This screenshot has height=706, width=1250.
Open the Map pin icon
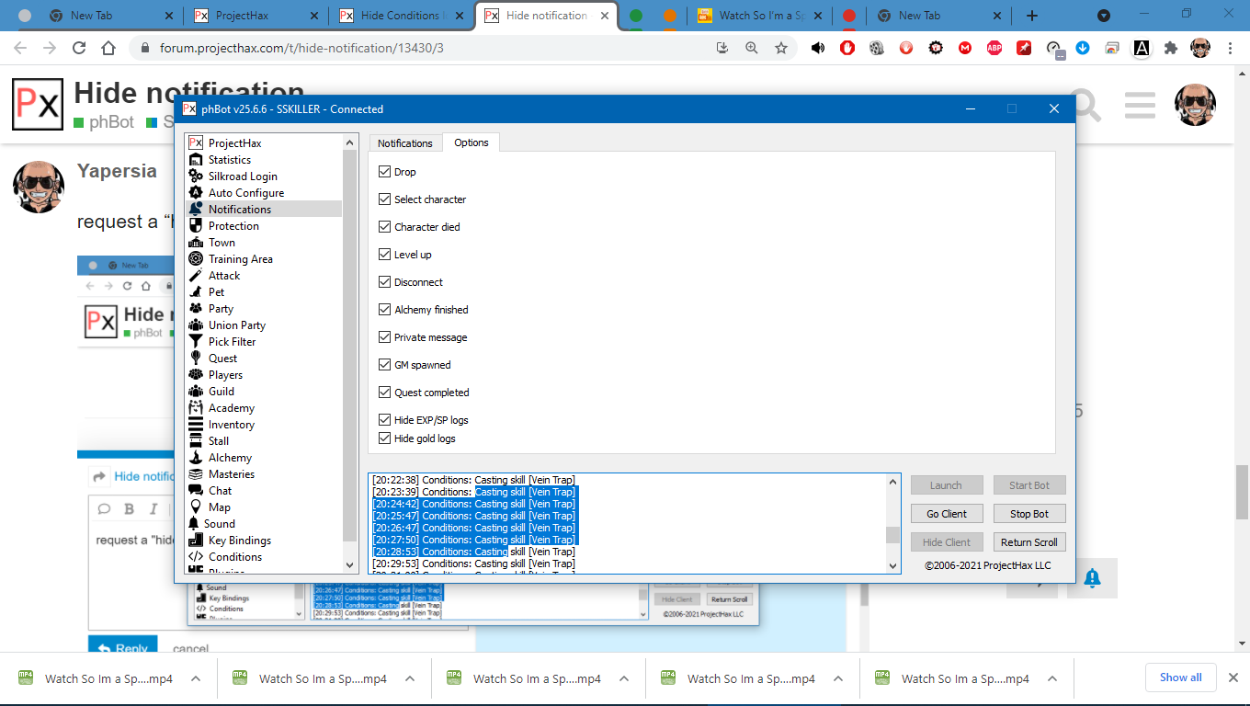click(195, 507)
